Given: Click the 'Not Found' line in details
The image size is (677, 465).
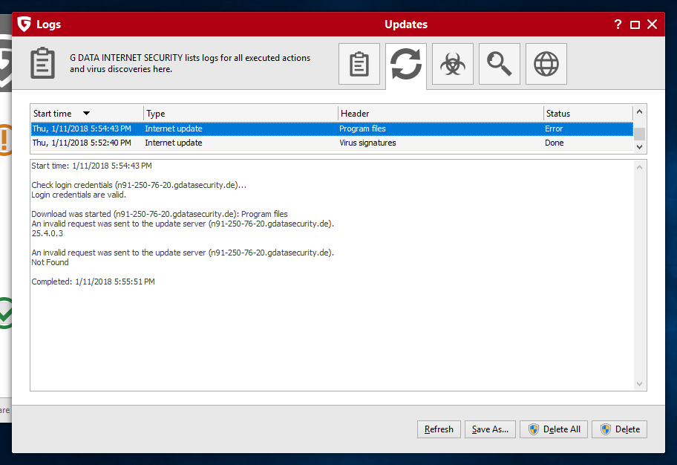Looking at the screenshot, I should coord(50,262).
